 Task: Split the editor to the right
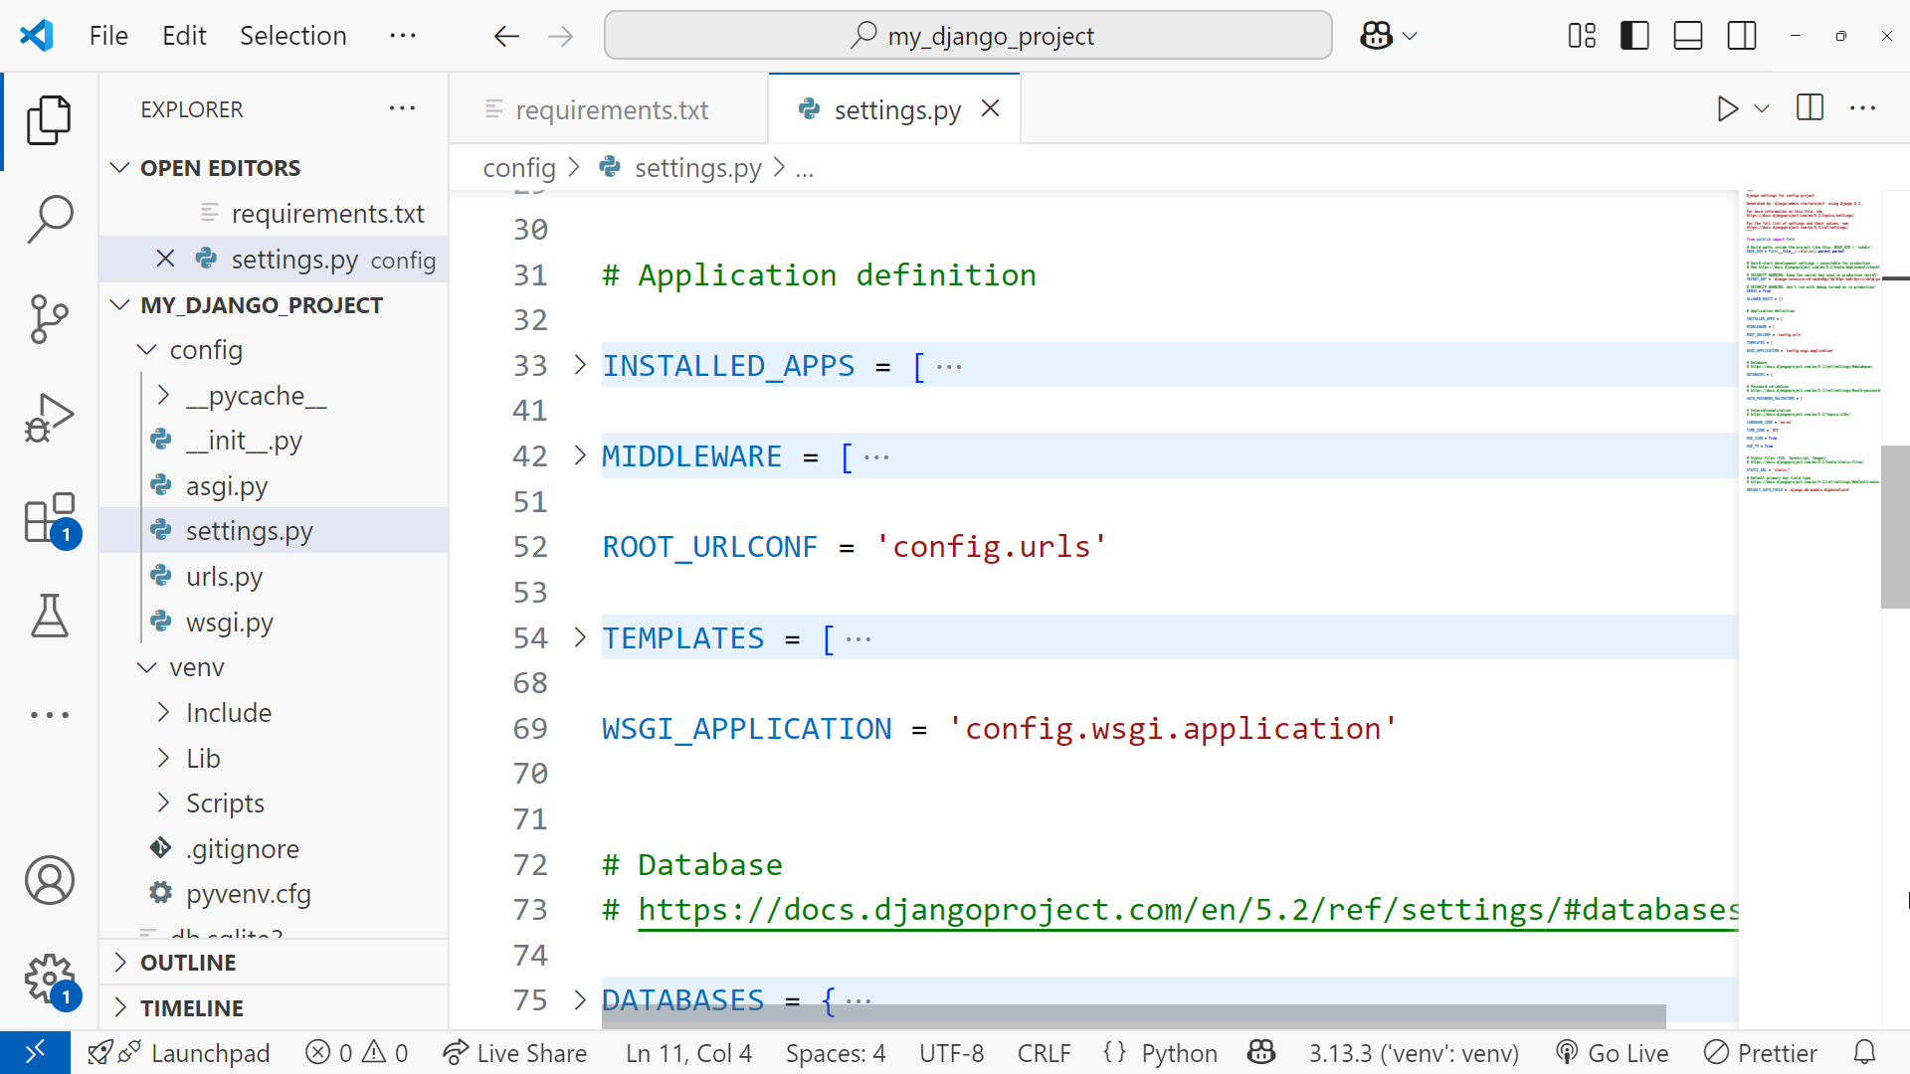[x=1810, y=108]
